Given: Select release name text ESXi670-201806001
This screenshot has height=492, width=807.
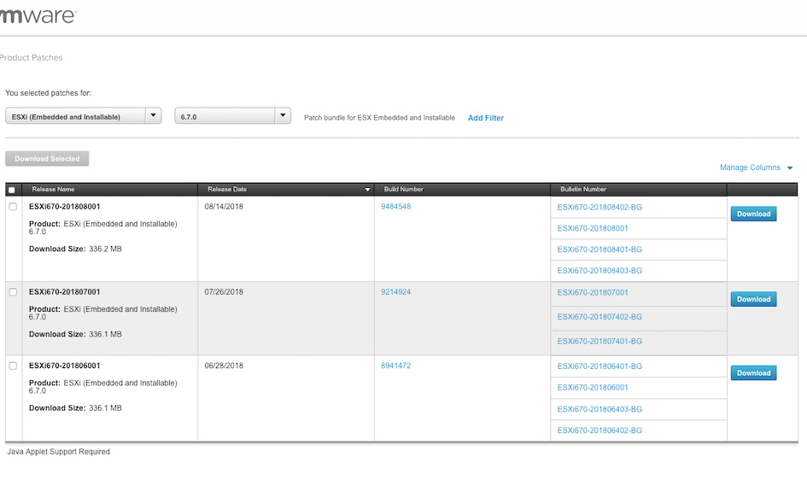Looking at the screenshot, I should pyautogui.click(x=64, y=366).
